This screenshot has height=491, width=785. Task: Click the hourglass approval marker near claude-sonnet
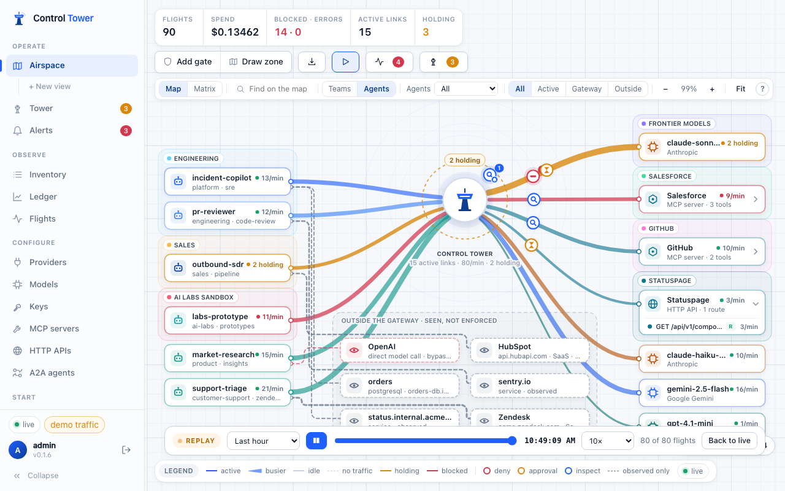click(x=546, y=169)
